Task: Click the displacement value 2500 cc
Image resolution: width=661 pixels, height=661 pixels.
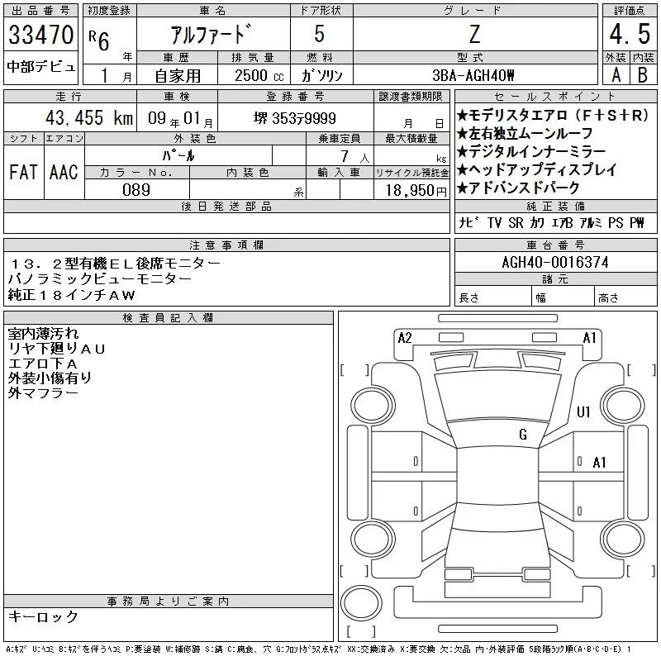Action: coord(259,76)
